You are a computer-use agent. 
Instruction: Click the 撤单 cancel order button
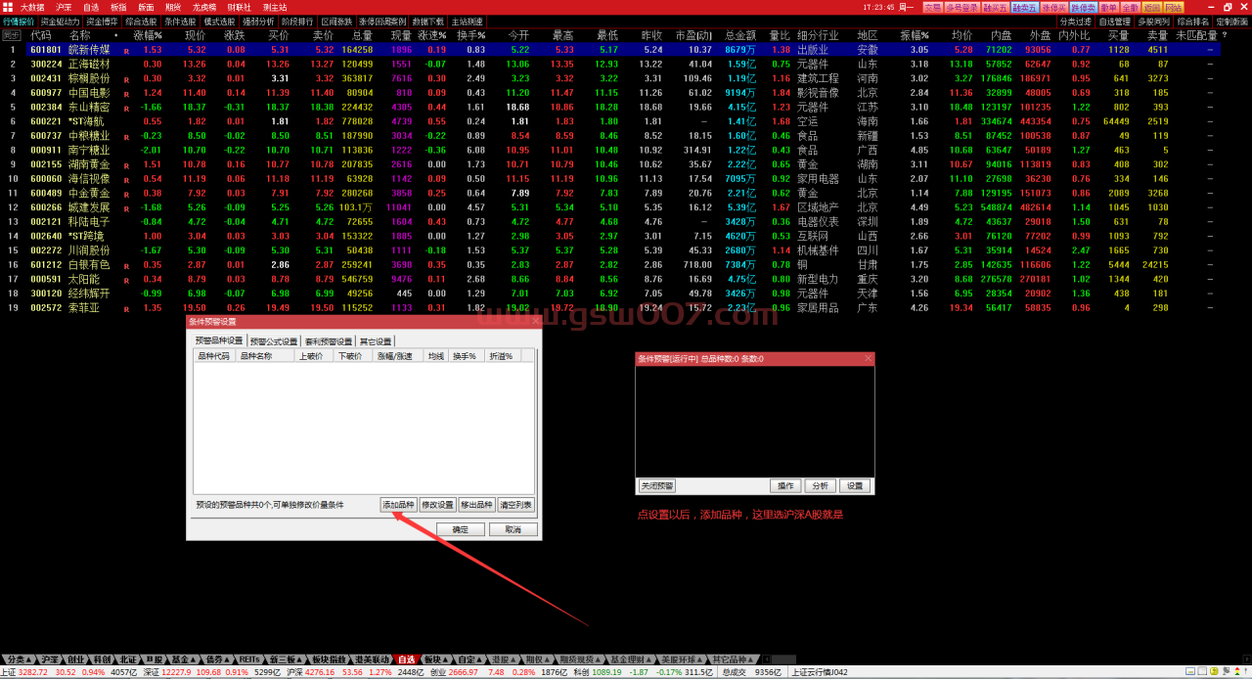click(1109, 7)
